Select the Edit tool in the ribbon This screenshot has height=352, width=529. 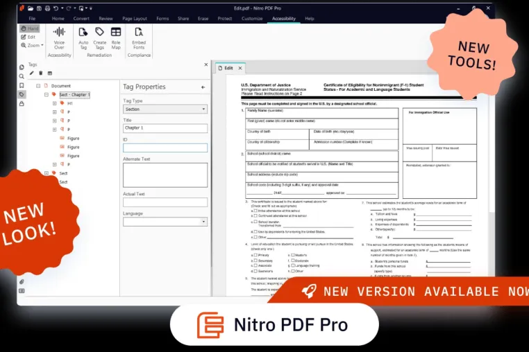(28, 37)
